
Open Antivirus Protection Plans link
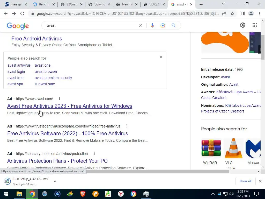tap(57, 161)
